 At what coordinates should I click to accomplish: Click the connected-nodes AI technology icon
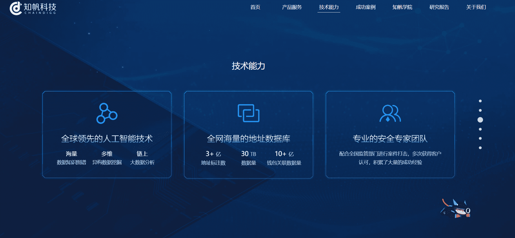tap(107, 113)
